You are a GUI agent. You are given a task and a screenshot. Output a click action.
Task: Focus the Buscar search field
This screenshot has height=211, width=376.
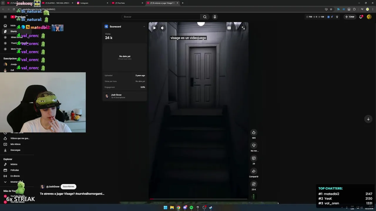pos(161,17)
